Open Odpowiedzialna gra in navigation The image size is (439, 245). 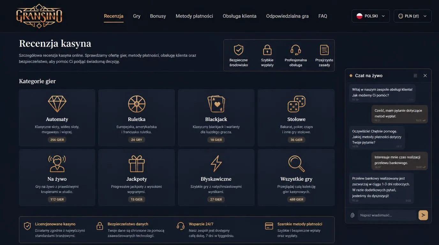click(x=287, y=16)
